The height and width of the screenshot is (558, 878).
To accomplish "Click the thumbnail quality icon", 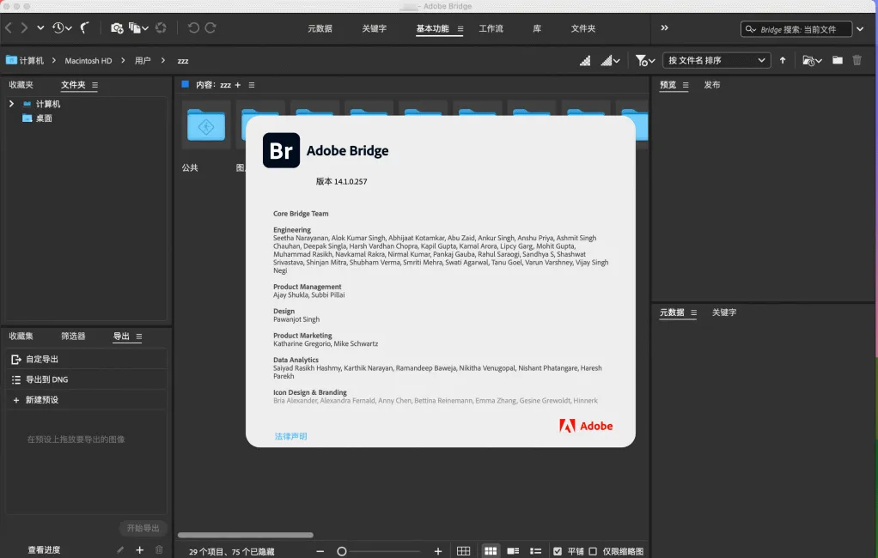I will pos(585,60).
